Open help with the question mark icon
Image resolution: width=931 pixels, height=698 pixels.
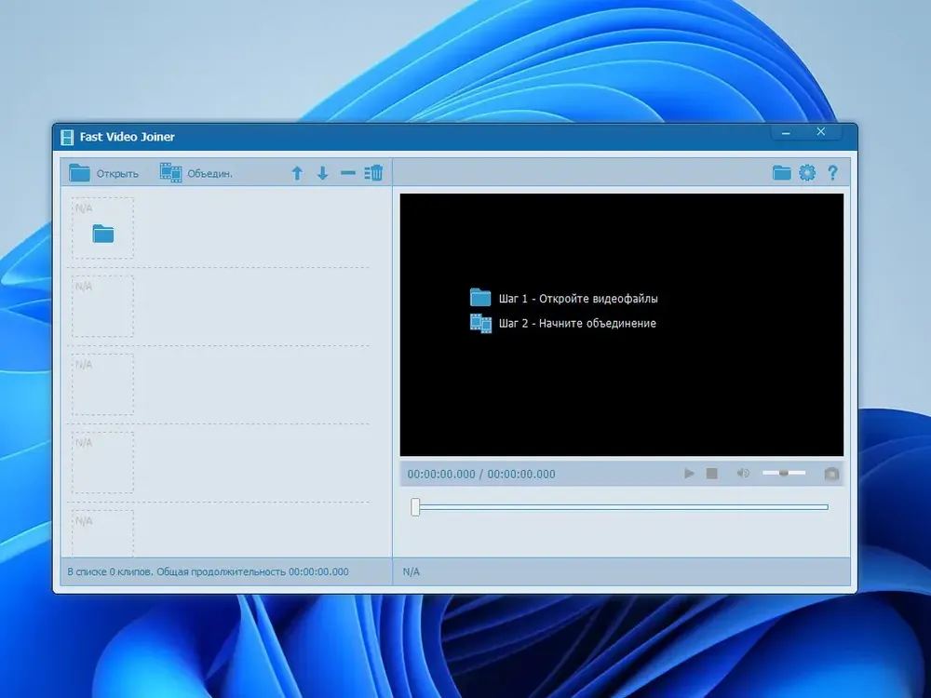pos(833,173)
